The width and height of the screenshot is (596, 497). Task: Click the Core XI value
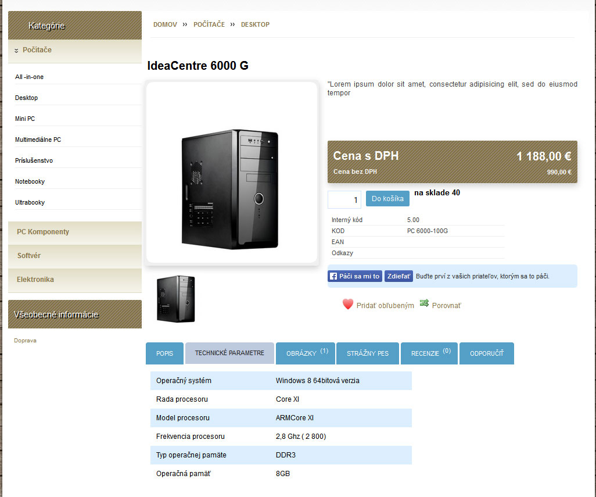[x=288, y=399]
